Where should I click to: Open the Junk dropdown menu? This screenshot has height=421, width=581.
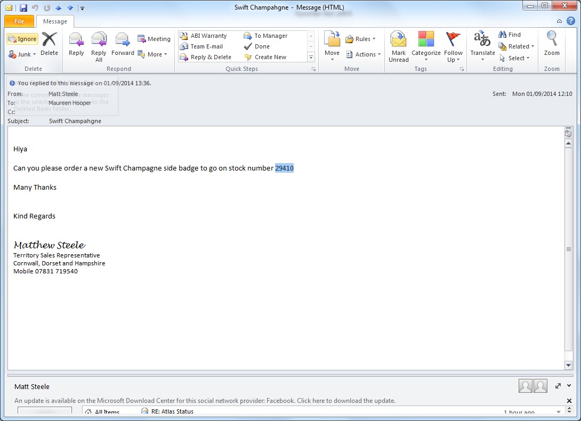(x=22, y=54)
